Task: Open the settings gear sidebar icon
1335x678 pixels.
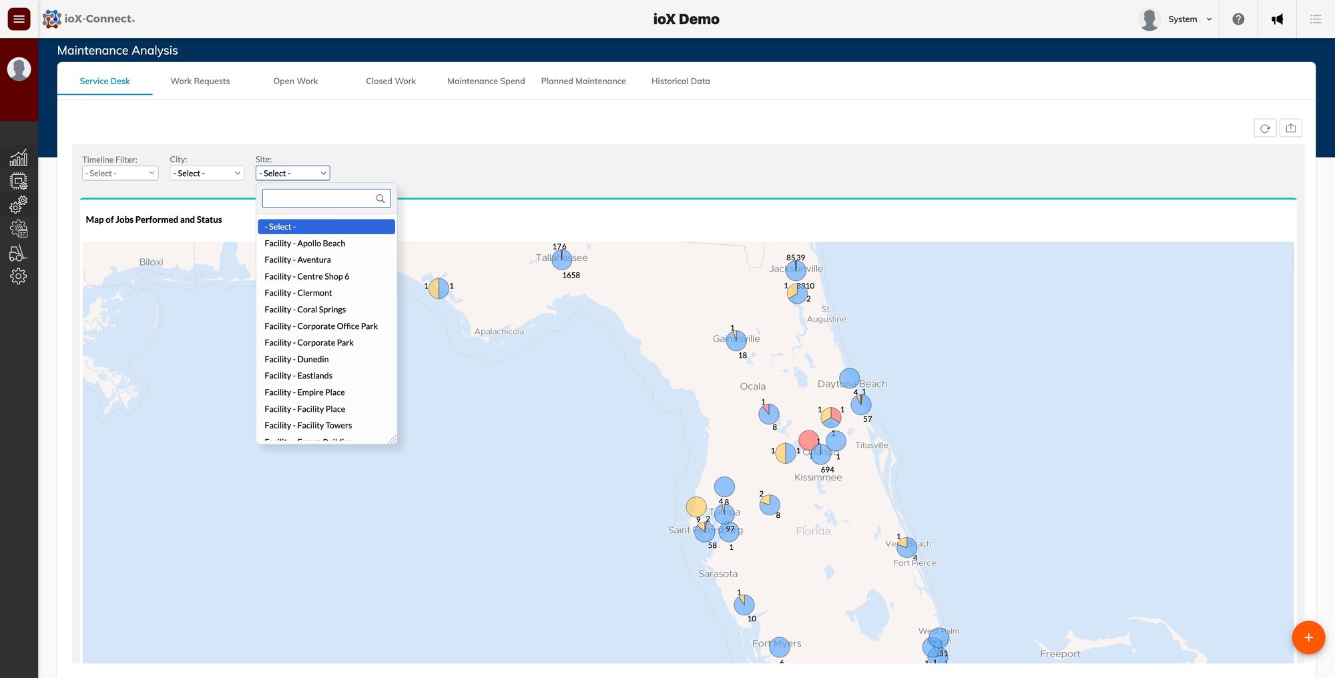Action: click(19, 276)
